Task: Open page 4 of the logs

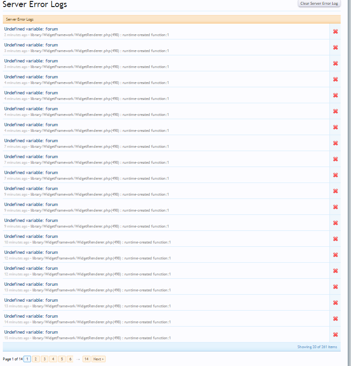Action: 53,359
